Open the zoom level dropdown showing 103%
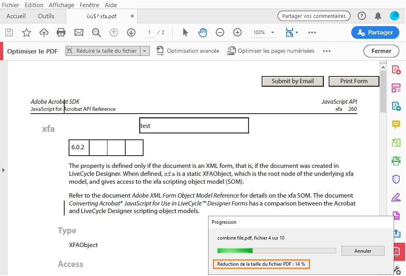Viewport: 406px width, 276px height. (x=263, y=32)
